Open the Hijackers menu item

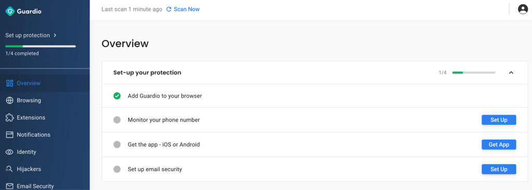click(x=45, y=169)
